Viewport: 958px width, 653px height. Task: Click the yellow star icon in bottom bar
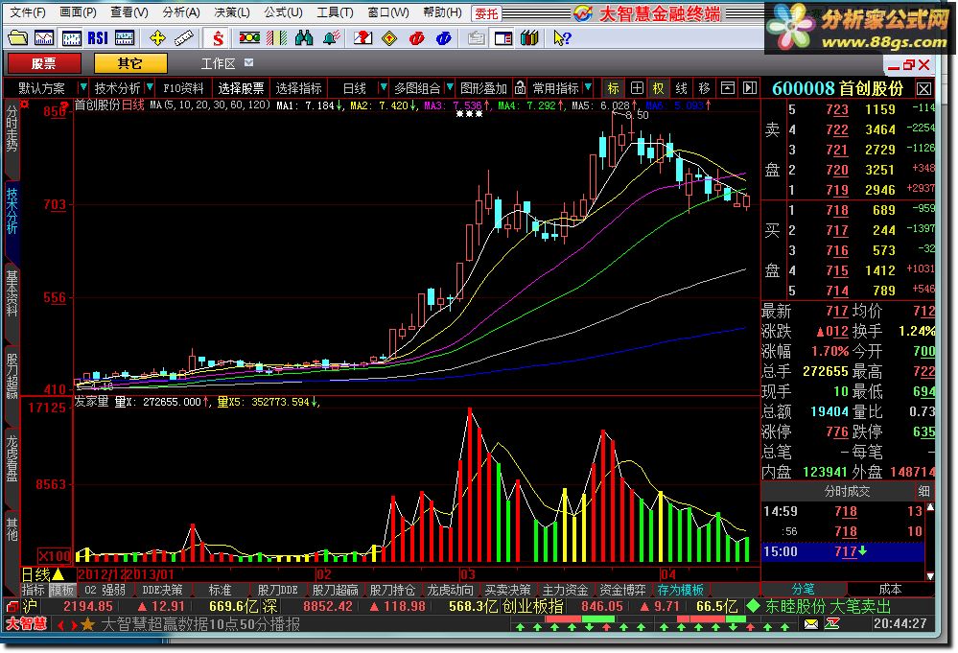click(x=88, y=623)
